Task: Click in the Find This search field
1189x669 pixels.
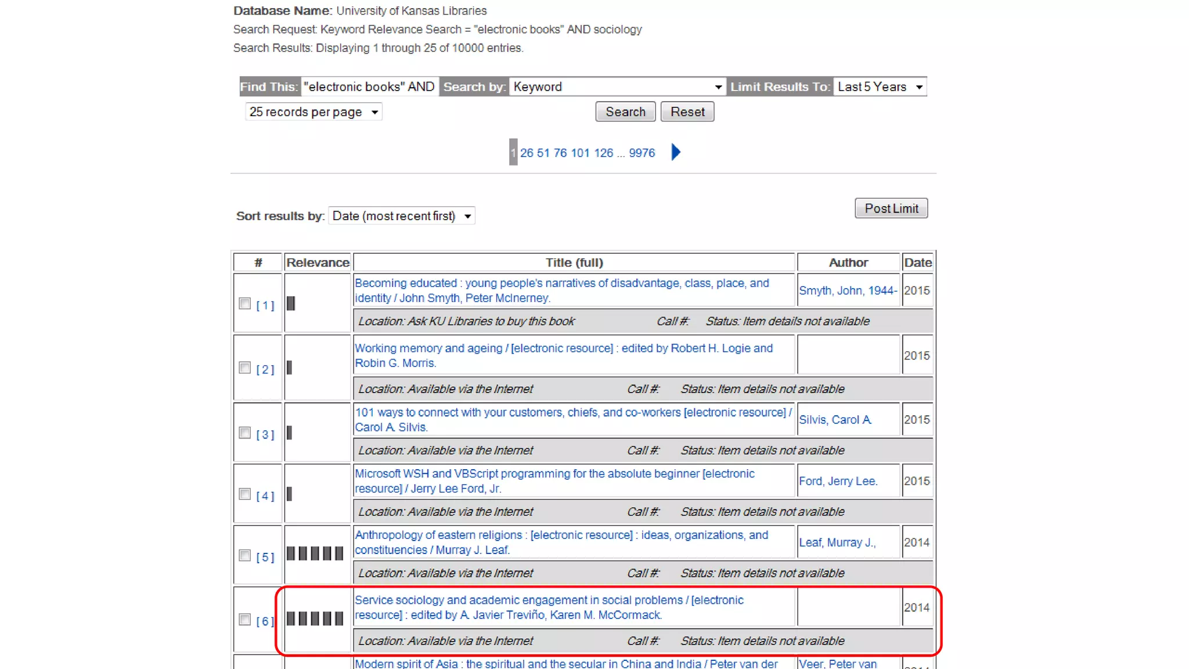Action: pos(369,87)
